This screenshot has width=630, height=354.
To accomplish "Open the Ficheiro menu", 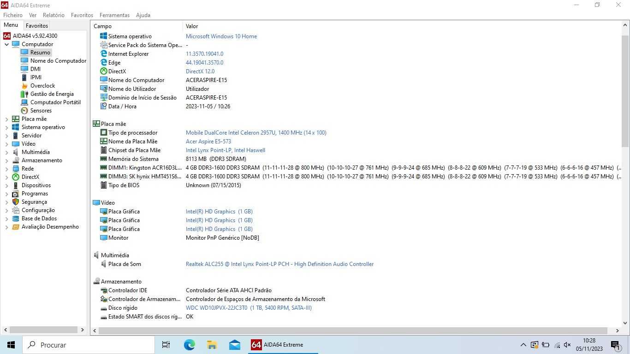I will pos(13,15).
